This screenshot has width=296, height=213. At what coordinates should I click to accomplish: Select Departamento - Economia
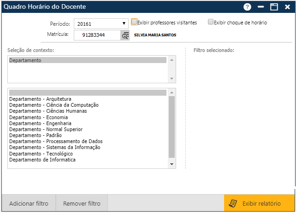[x=88, y=117]
